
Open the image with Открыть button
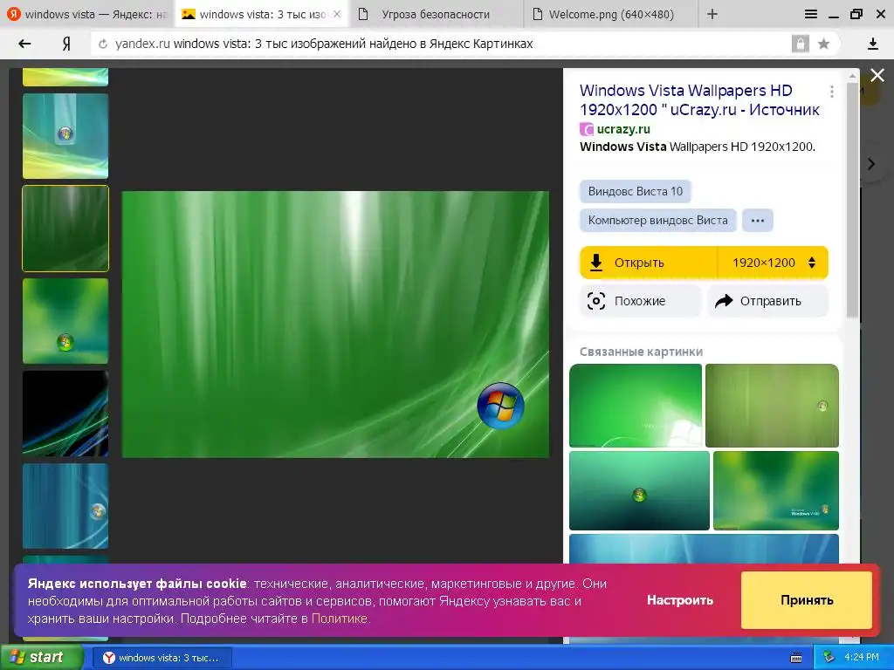(649, 263)
